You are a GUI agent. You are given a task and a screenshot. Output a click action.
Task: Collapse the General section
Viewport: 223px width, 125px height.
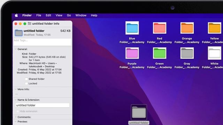(x=15, y=49)
